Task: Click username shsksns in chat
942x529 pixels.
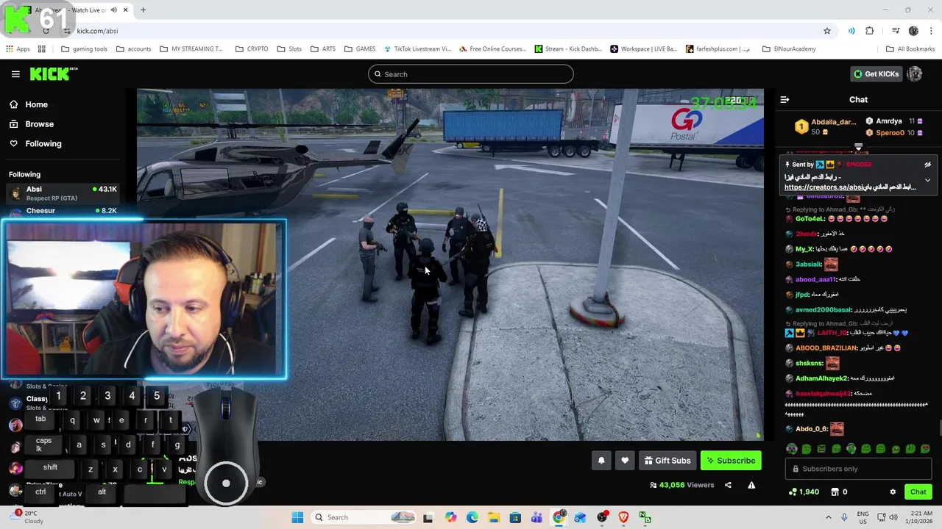Action: click(809, 364)
